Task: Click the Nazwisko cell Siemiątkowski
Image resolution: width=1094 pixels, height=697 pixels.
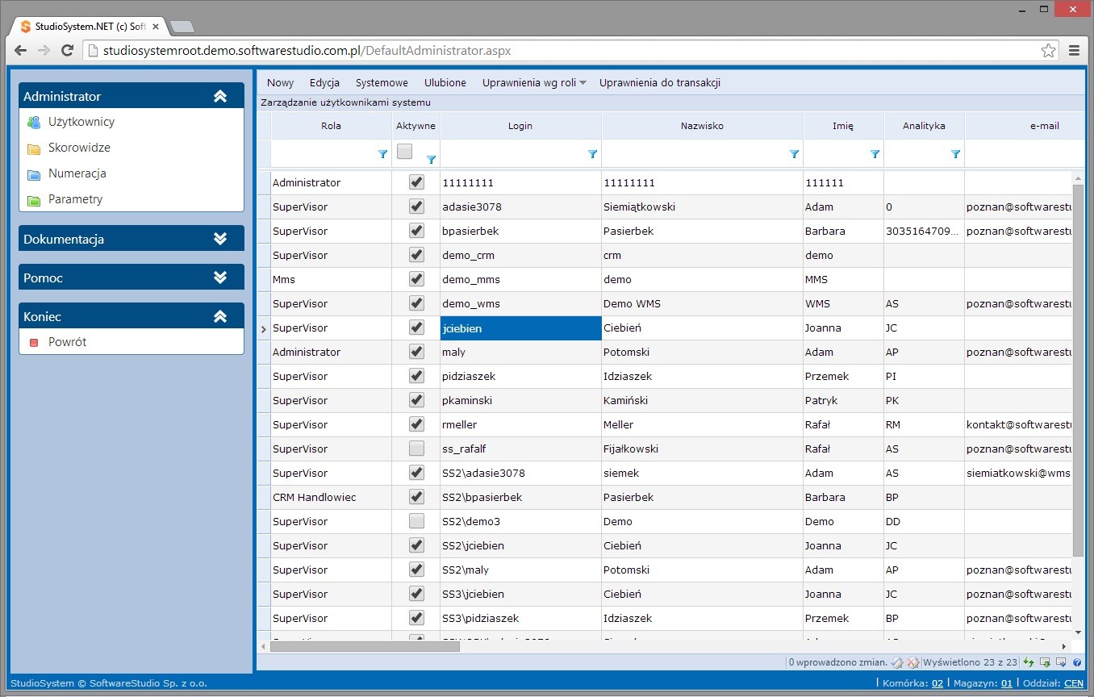Action: click(x=703, y=207)
